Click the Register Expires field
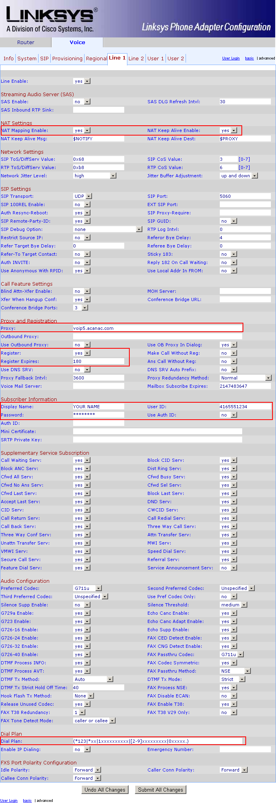Image resolution: width=276 pixels, height=805 pixels. [99, 361]
